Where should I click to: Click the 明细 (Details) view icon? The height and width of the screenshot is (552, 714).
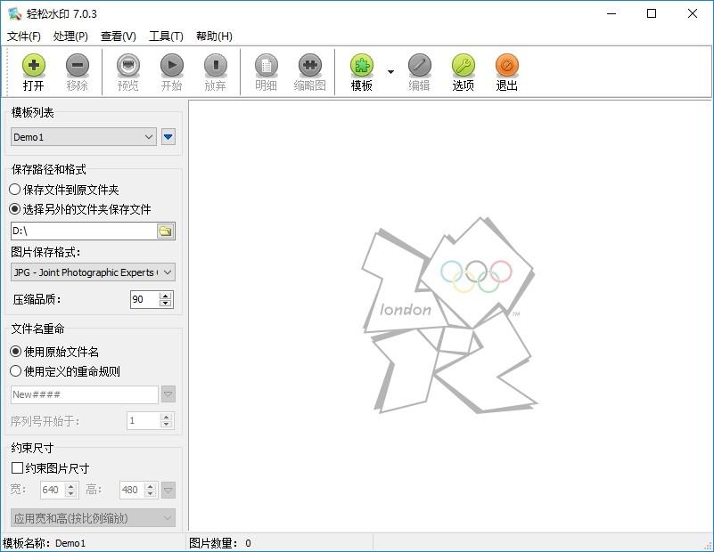[266, 66]
